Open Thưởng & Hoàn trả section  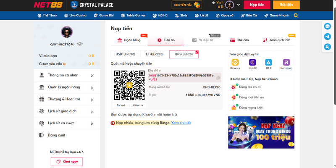(x=67, y=99)
